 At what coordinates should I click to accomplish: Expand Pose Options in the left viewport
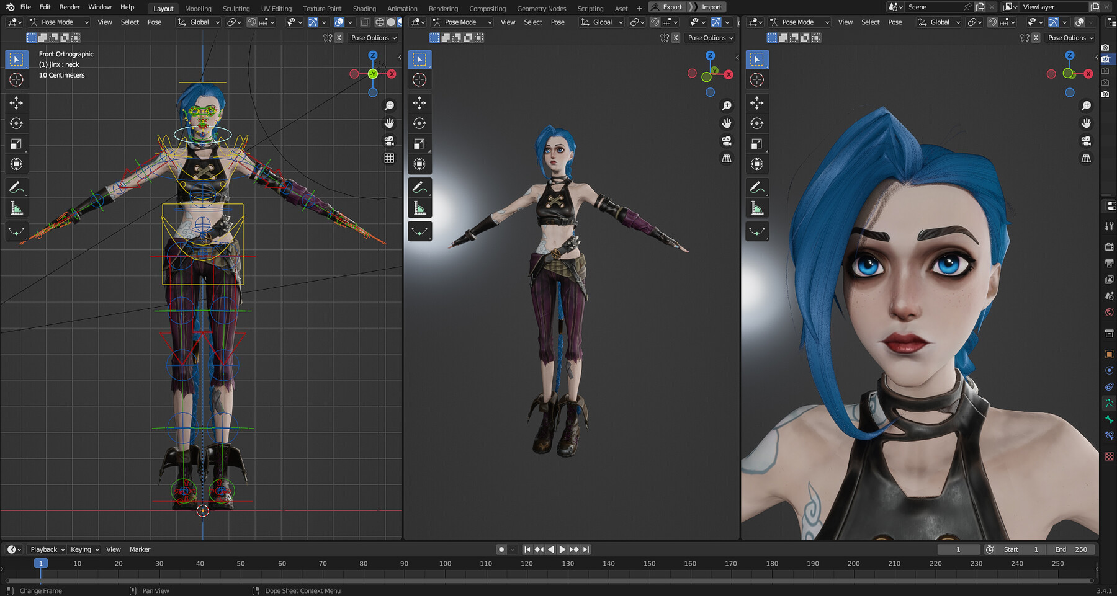pos(374,38)
